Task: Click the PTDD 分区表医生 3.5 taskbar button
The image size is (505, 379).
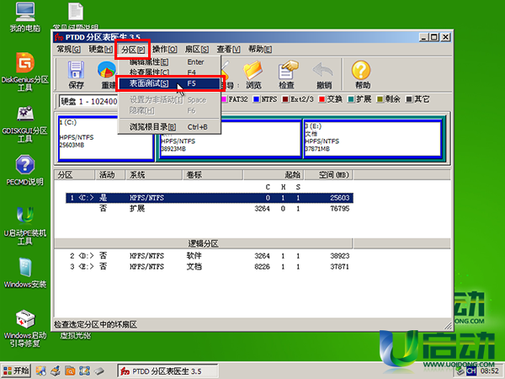Action: (x=167, y=371)
